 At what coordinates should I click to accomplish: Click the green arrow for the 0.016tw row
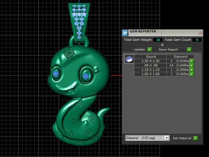[192, 61]
